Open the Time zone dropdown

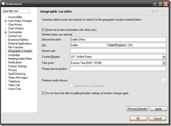tap(164, 63)
